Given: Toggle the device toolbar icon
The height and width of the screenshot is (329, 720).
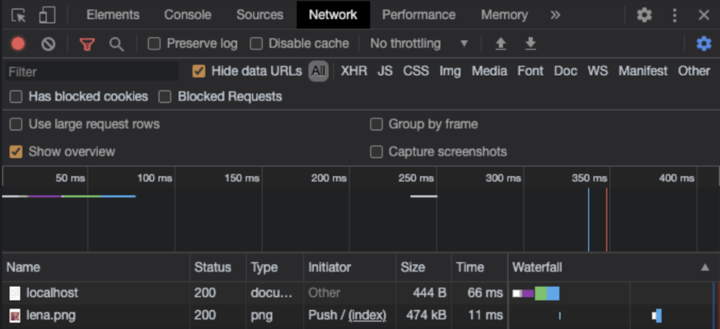Looking at the screenshot, I should tap(46, 15).
